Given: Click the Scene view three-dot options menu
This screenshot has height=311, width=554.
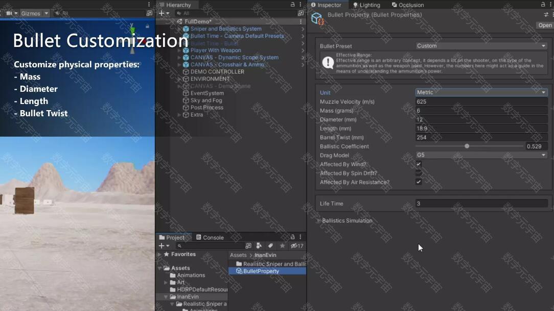Looking at the screenshot, I should 149,5.
